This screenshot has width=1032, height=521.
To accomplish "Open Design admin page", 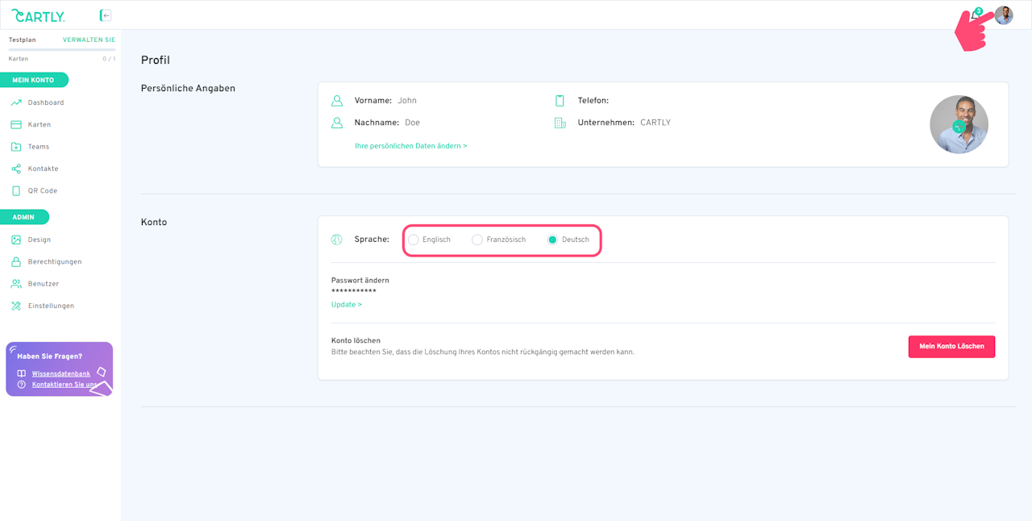I will click(x=40, y=240).
